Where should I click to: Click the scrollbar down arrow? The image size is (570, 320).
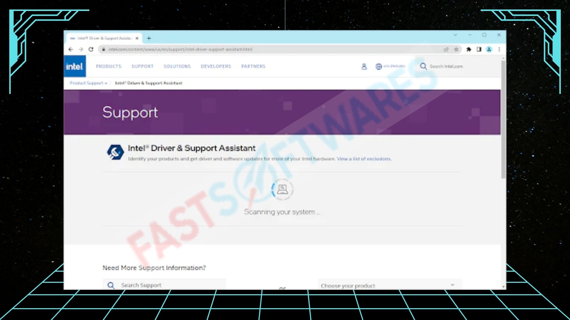[x=503, y=287]
